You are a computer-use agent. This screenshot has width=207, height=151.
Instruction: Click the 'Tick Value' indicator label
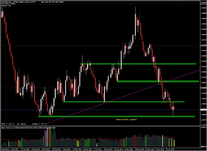[x=8, y=4]
